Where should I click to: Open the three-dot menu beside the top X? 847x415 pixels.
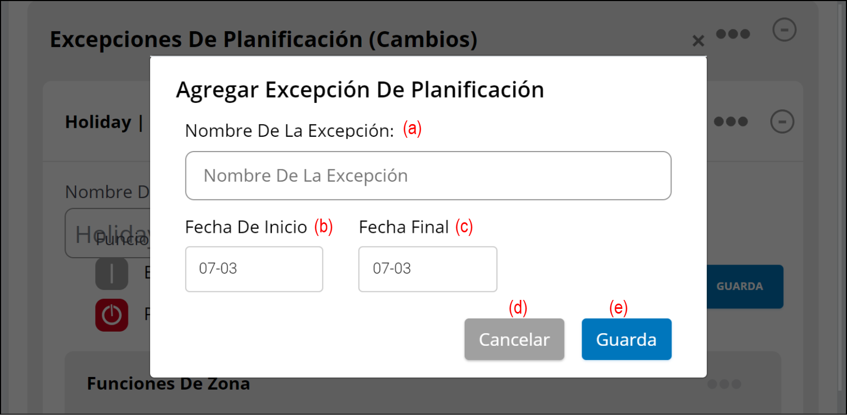(733, 34)
